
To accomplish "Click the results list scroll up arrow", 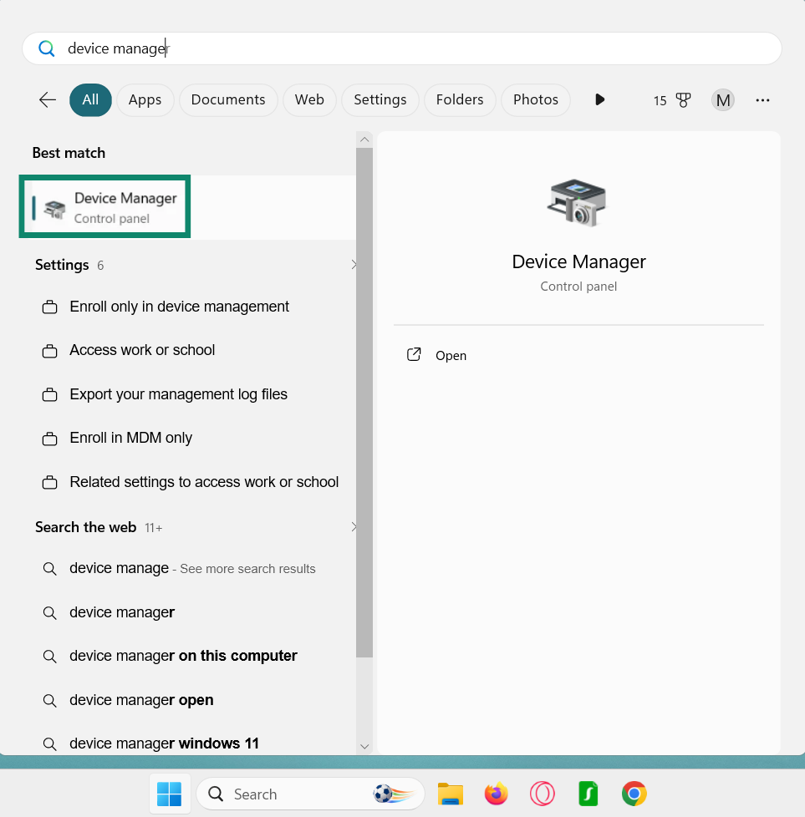I will tap(364, 140).
